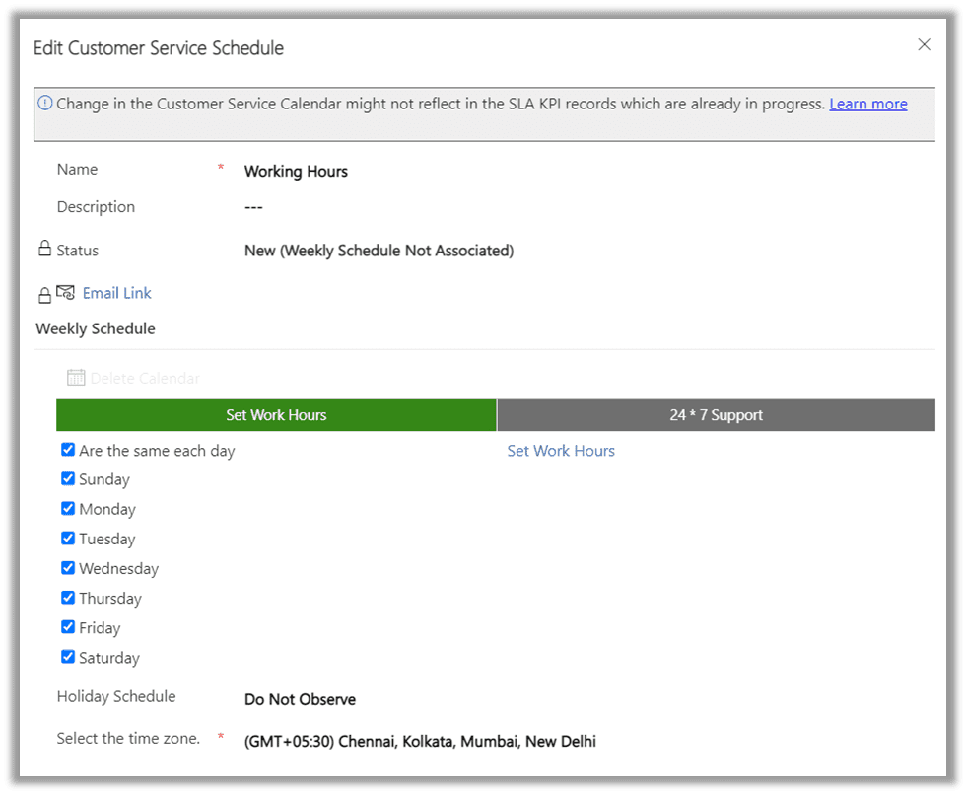
Task: Close the Edit Customer Service Schedule dialog
Action: coord(924,44)
